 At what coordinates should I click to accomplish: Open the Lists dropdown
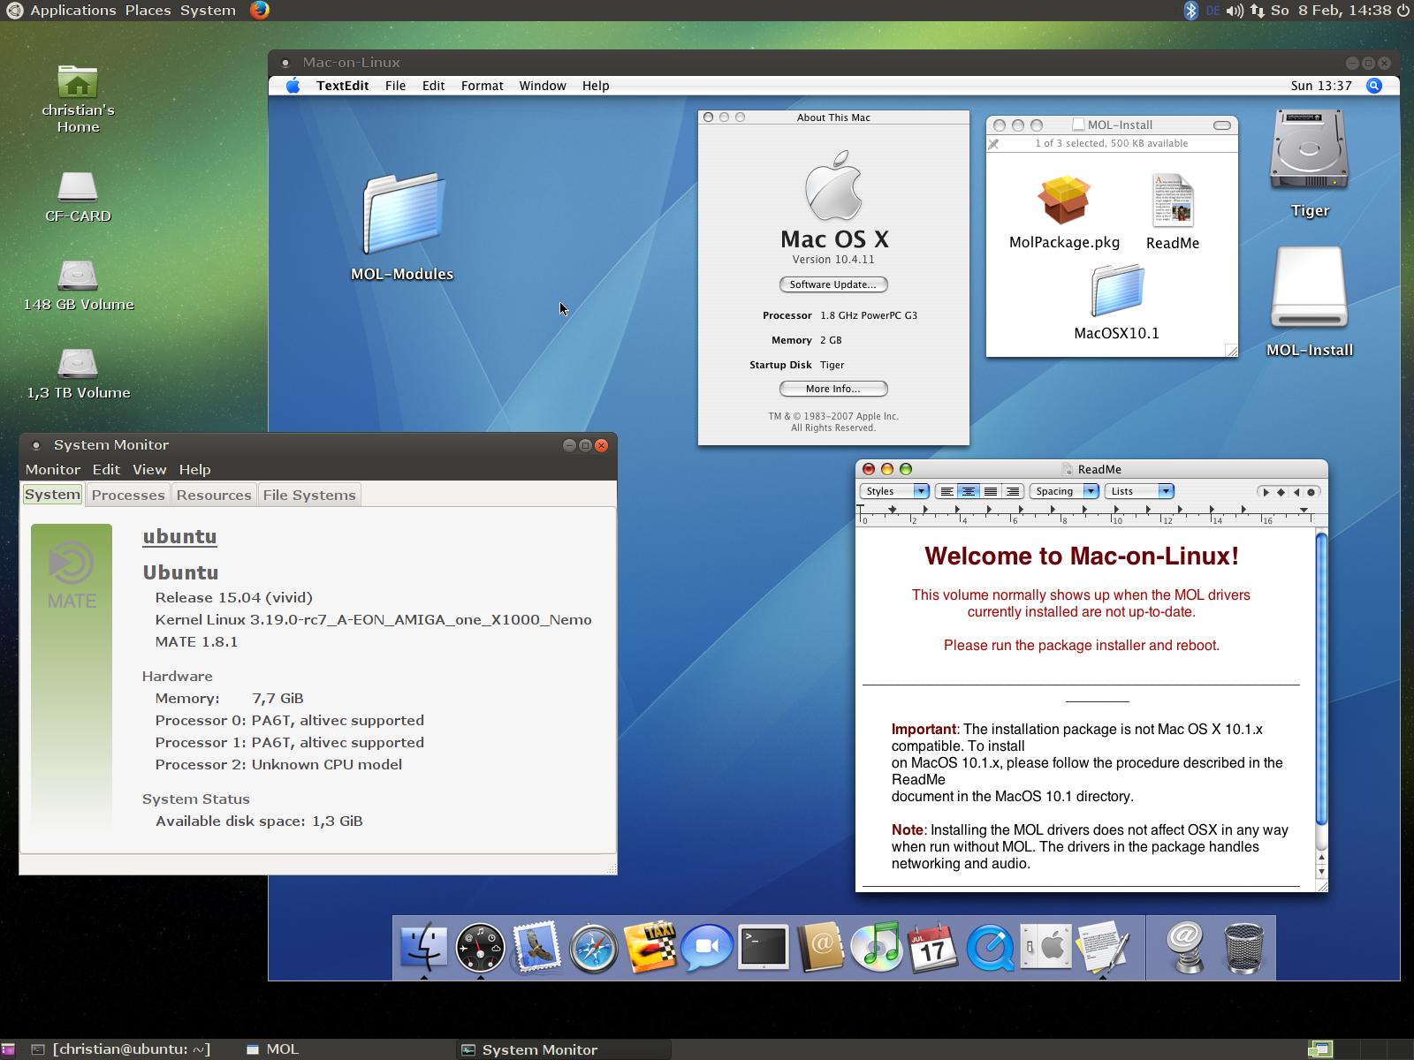pyautogui.click(x=1138, y=492)
